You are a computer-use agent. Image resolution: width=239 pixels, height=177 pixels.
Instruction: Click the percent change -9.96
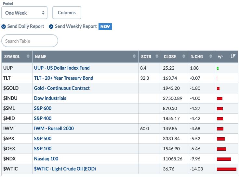pyautogui.click(x=195, y=159)
